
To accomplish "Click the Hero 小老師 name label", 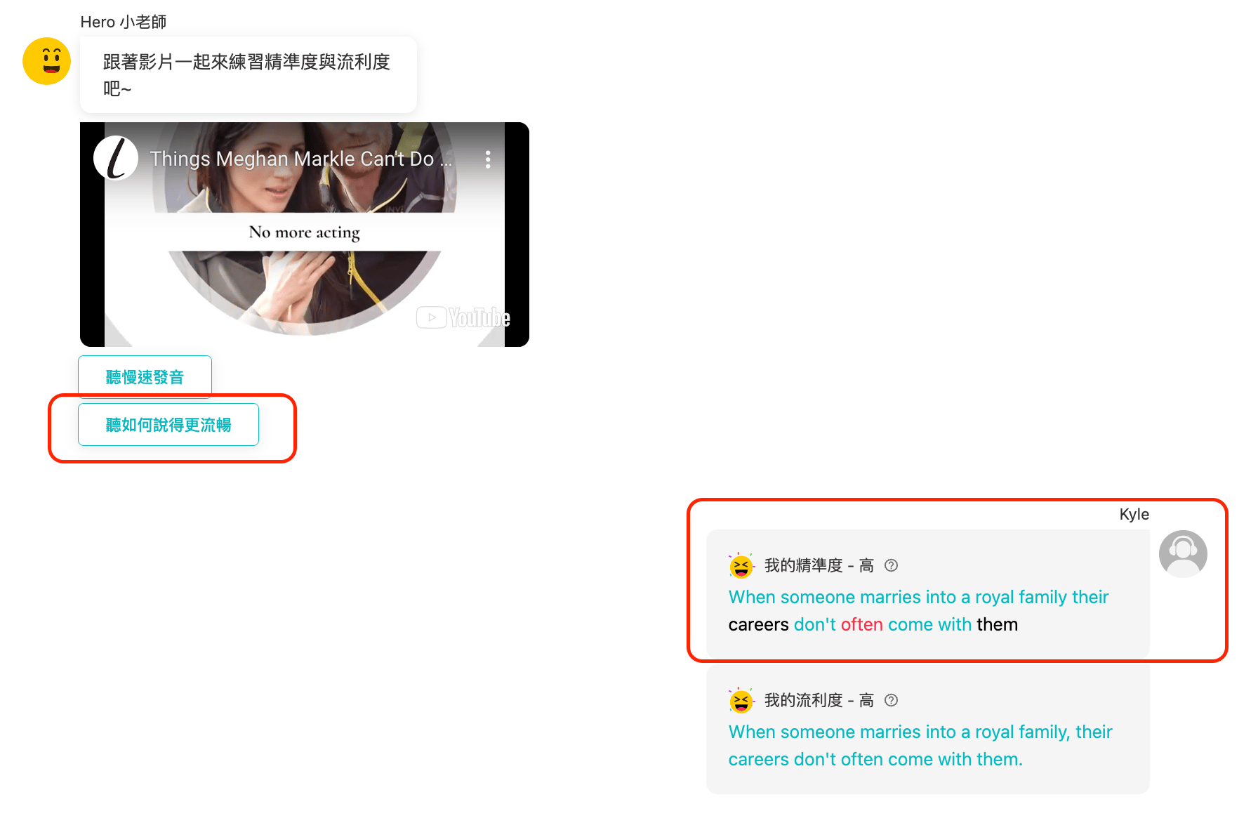I will (124, 22).
